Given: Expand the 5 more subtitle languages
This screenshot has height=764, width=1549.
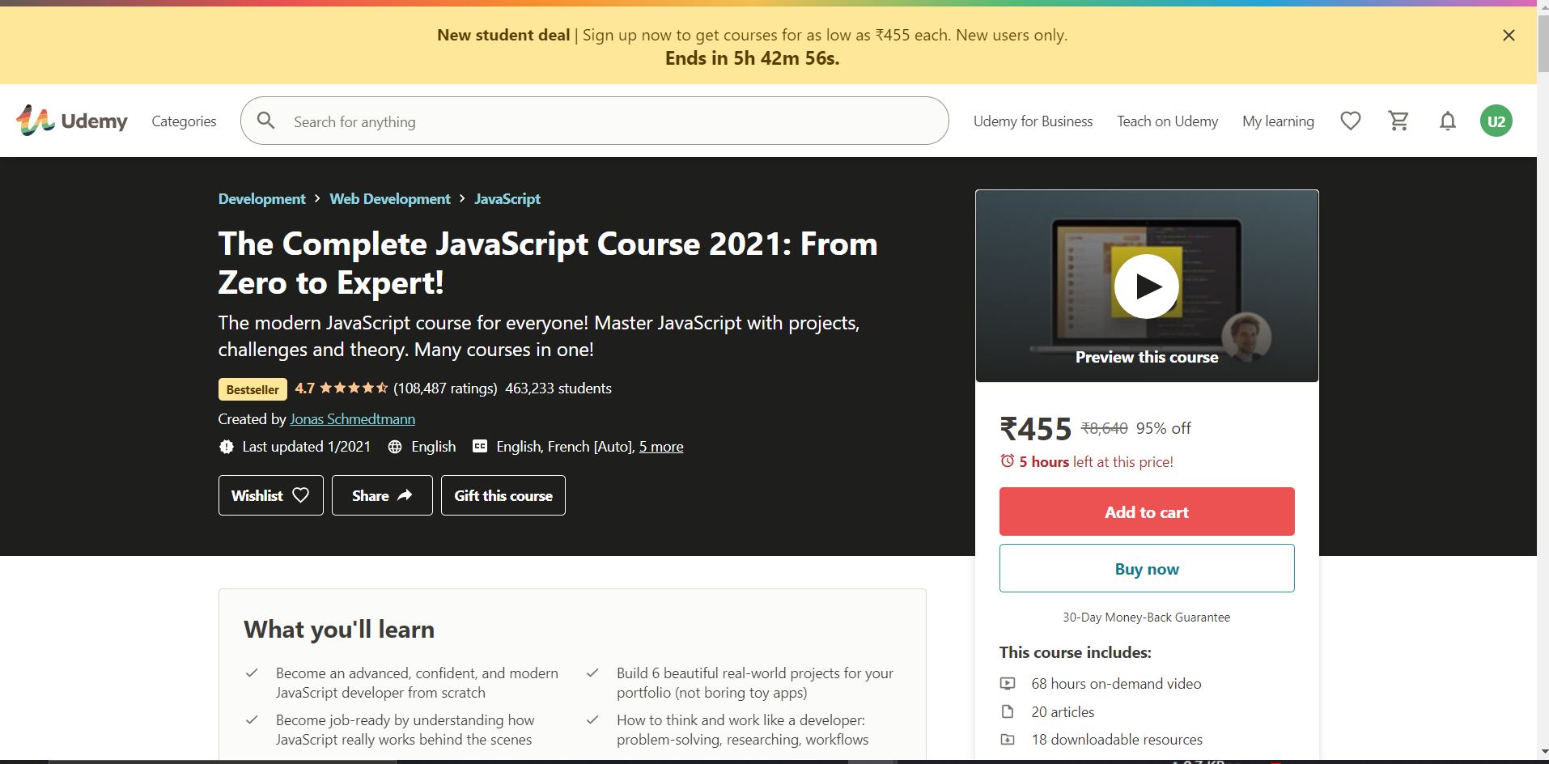Looking at the screenshot, I should 660,447.
